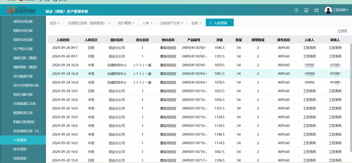Screen dimensions: 352x163
Task: Open 焙烧车间日报 in sidebar
Action: click(23, 31)
